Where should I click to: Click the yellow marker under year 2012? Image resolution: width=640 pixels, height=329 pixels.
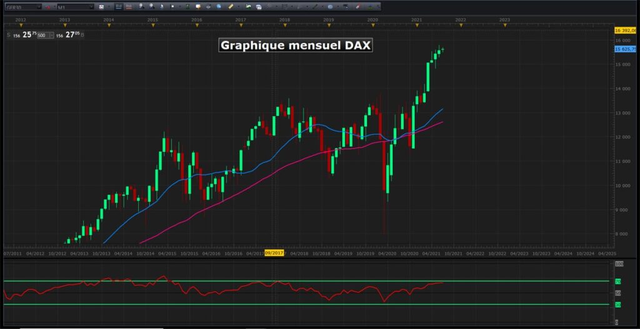click(x=21, y=25)
